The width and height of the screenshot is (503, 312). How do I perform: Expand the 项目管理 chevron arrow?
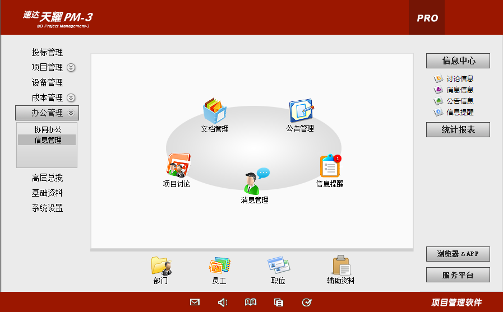click(x=71, y=68)
